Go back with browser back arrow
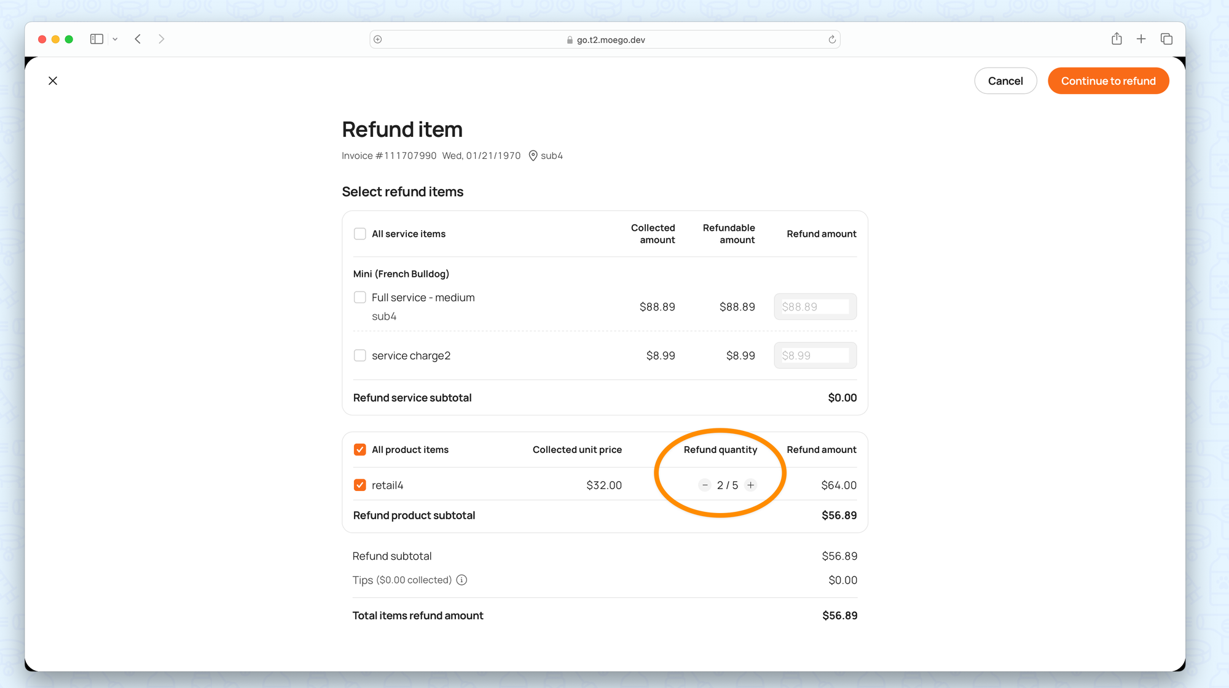The width and height of the screenshot is (1229, 688). 138,39
